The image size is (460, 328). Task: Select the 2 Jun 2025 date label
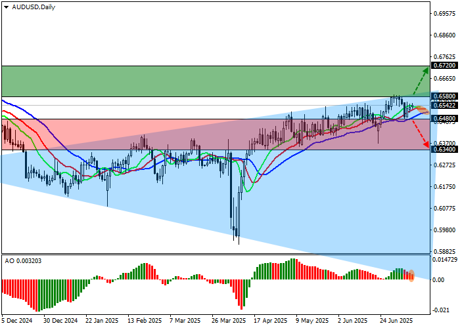coord(353,321)
